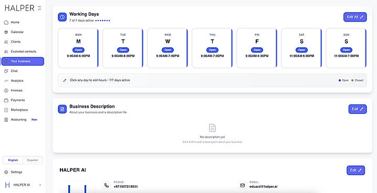The image size is (377, 193).
Task: Click the Excluded contacts icon
Action: pyautogui.click(x=6, y=51)
